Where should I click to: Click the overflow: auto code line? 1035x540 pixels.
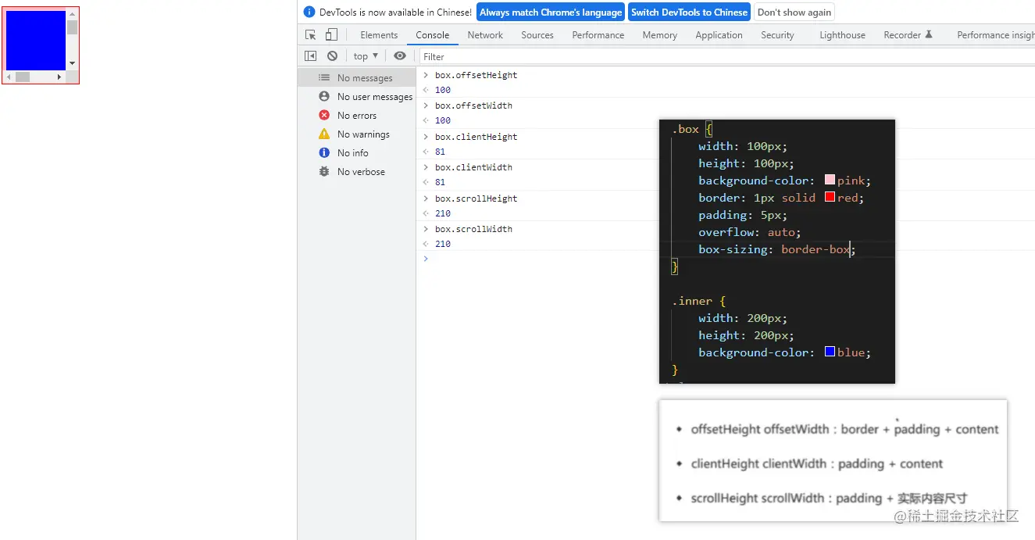(x=750, y=232)
